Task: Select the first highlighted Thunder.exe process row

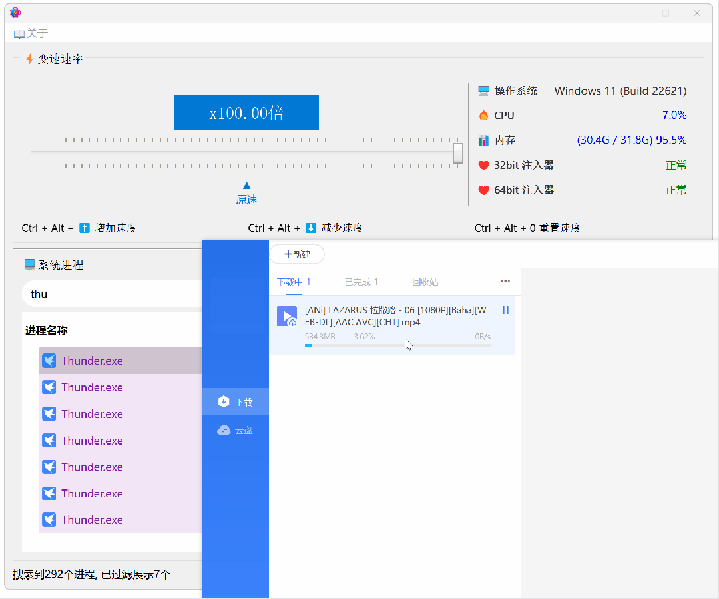Action: (x=120, y=361)
